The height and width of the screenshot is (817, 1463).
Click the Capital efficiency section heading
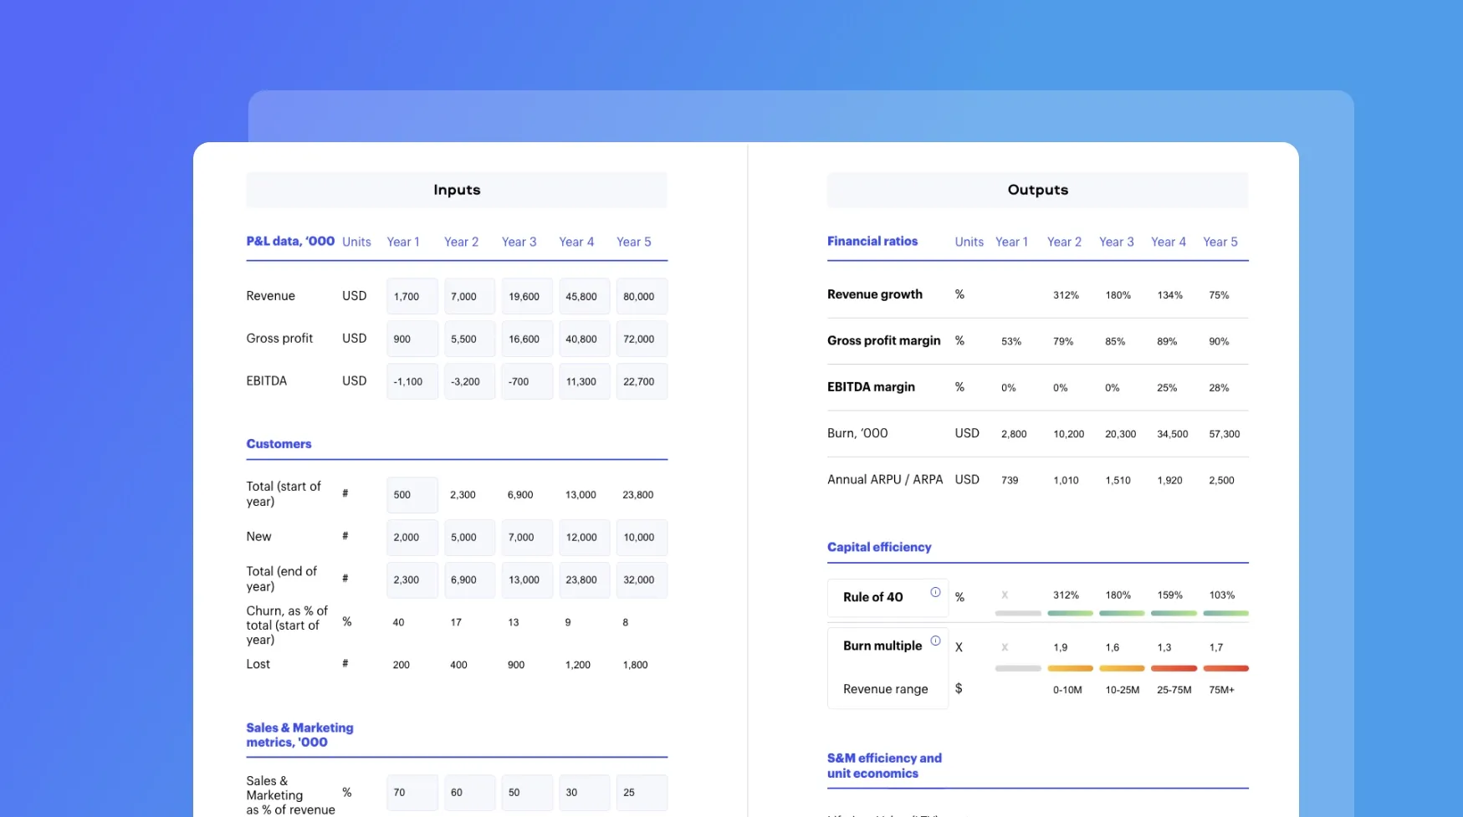tap(879, 547)
